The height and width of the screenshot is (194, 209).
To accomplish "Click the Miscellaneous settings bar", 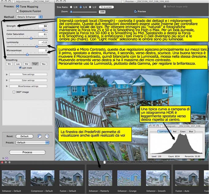I will click(28, 86).
